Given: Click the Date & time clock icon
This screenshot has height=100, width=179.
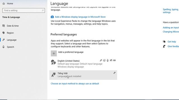Looking at the screenshot, I should point(4,26).
